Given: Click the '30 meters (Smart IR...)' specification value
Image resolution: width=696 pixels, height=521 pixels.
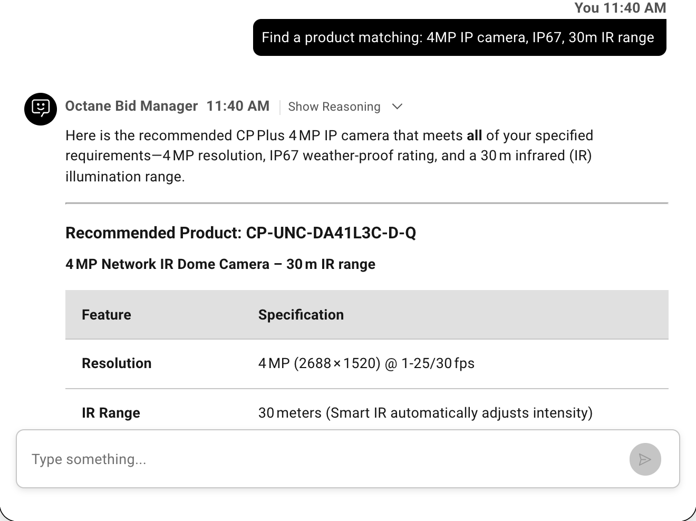Looking at the screenshot, I should pos(426,413).
